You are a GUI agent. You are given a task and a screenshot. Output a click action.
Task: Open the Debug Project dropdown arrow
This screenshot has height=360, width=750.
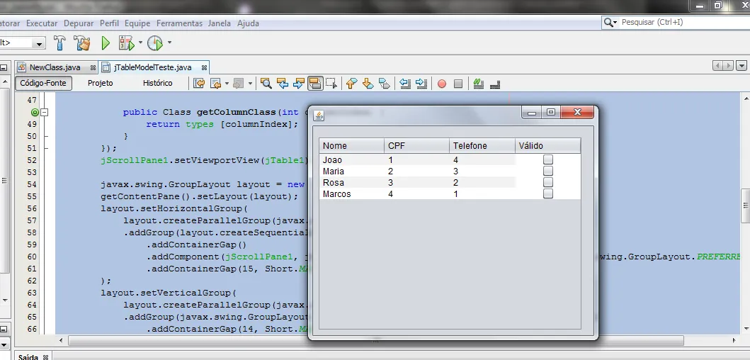140,43
